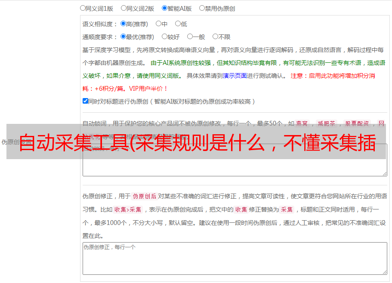Click the 燕窝 example keyword tag
The height and width of the screenshot is (283, 392).
302,123
